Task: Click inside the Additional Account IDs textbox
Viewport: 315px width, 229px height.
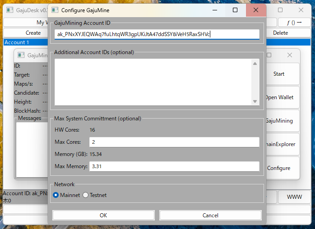Action: 153,82
